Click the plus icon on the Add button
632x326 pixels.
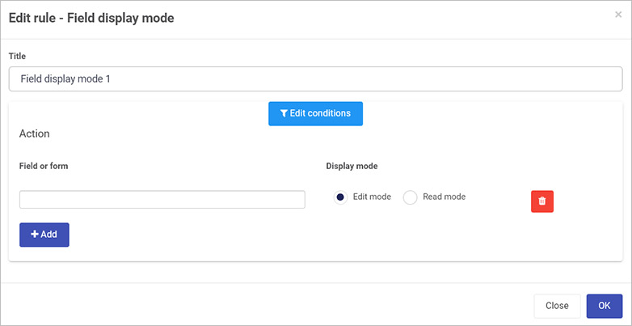35,234
